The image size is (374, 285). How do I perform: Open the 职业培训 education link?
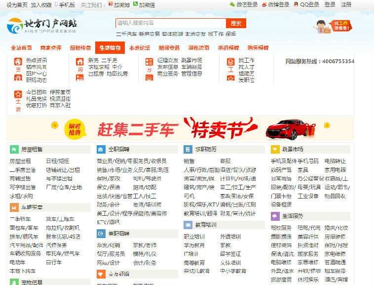tap(194, 237)
